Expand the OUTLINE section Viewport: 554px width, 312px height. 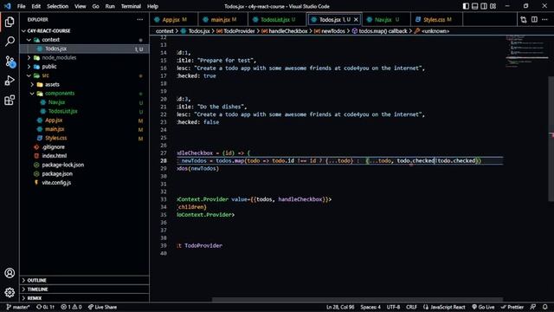point(84,280)
